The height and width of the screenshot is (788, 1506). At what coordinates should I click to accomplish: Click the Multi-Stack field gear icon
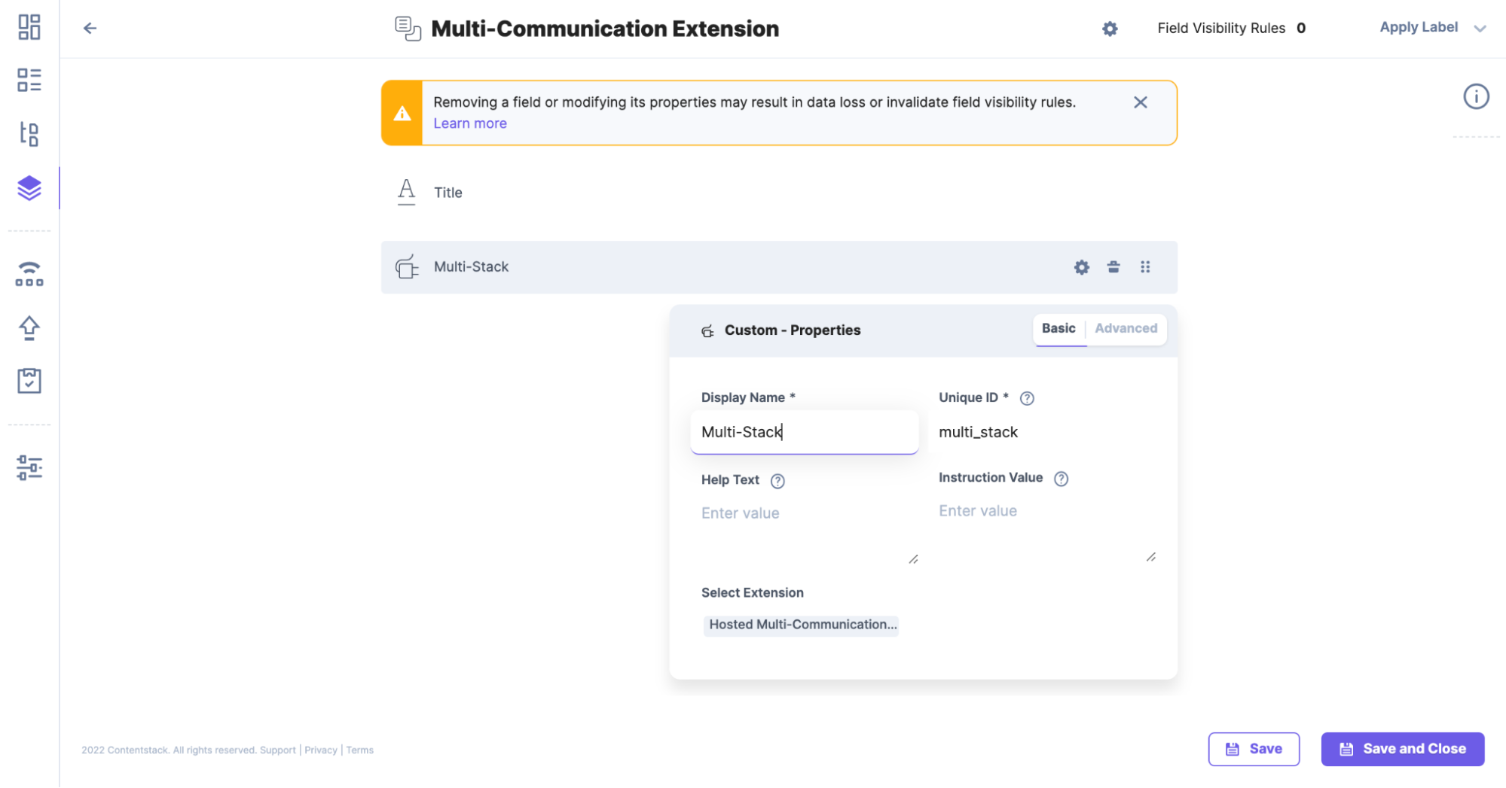(1081, 267)
